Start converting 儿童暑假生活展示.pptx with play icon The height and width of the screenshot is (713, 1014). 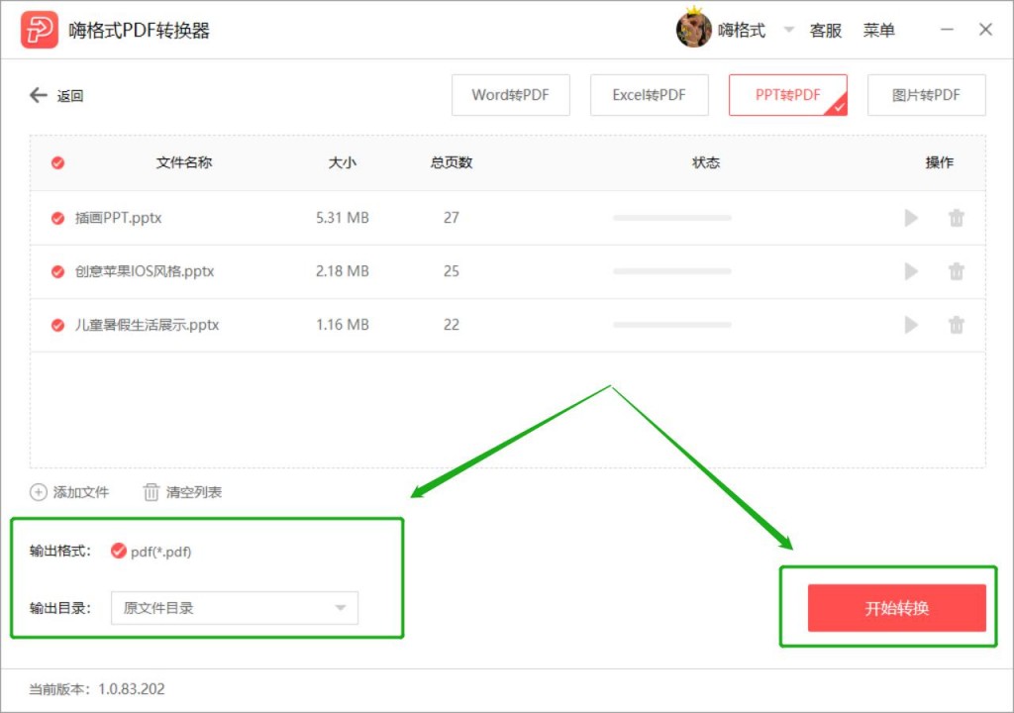[911, 325]
